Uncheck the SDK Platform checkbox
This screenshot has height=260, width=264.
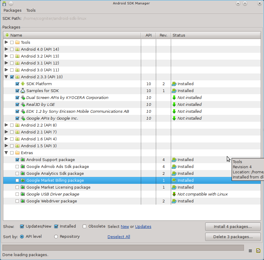(17, 84)
